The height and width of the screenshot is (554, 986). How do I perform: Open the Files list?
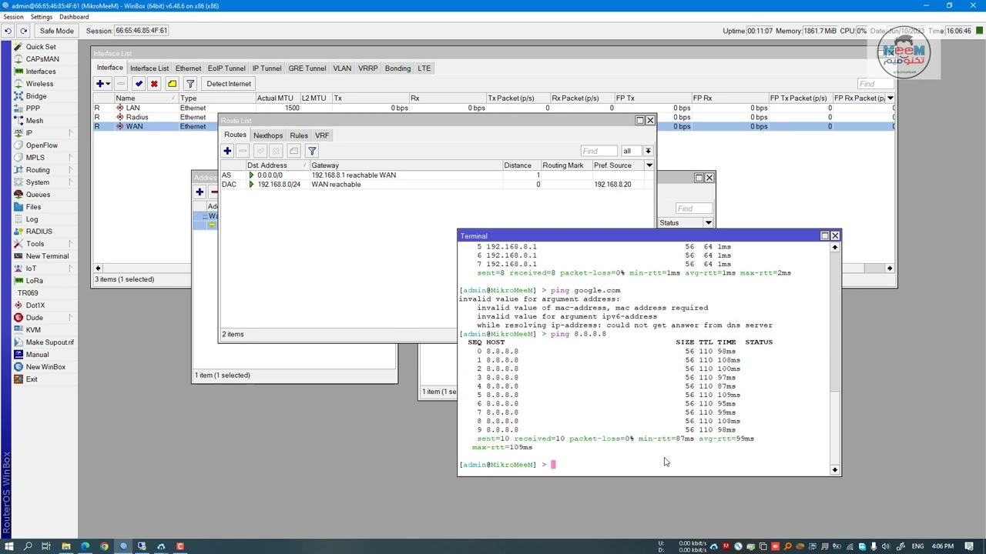click(x=33, y=207)
